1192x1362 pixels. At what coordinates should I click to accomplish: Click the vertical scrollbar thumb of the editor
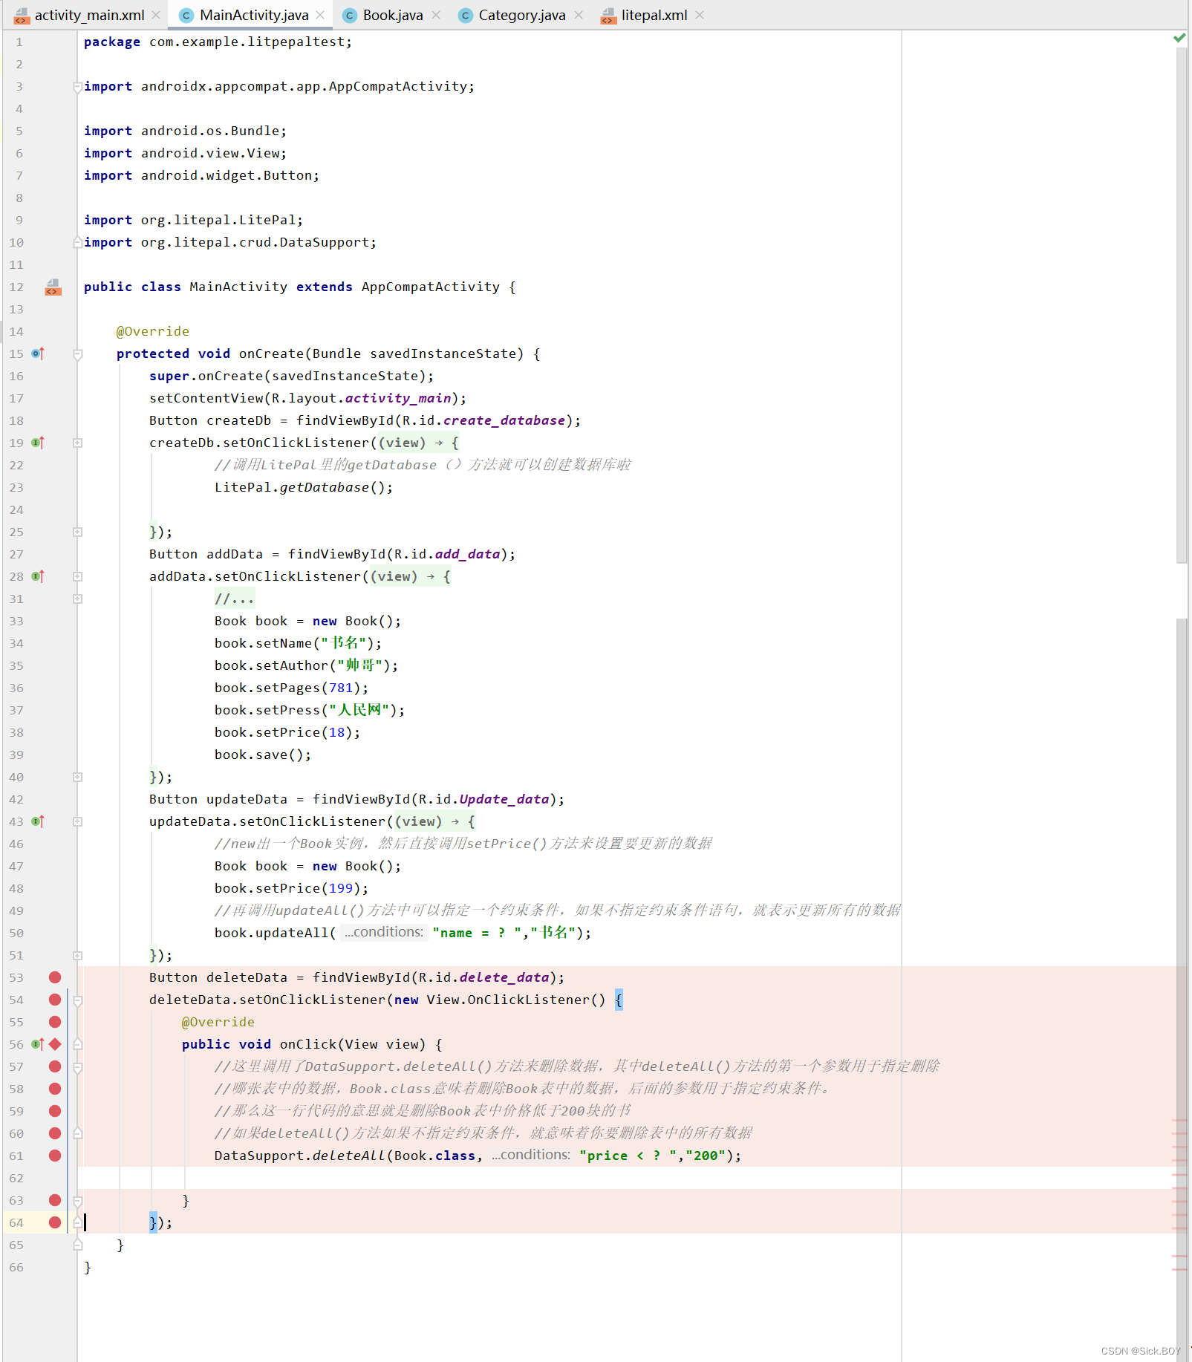(1182, 304)
